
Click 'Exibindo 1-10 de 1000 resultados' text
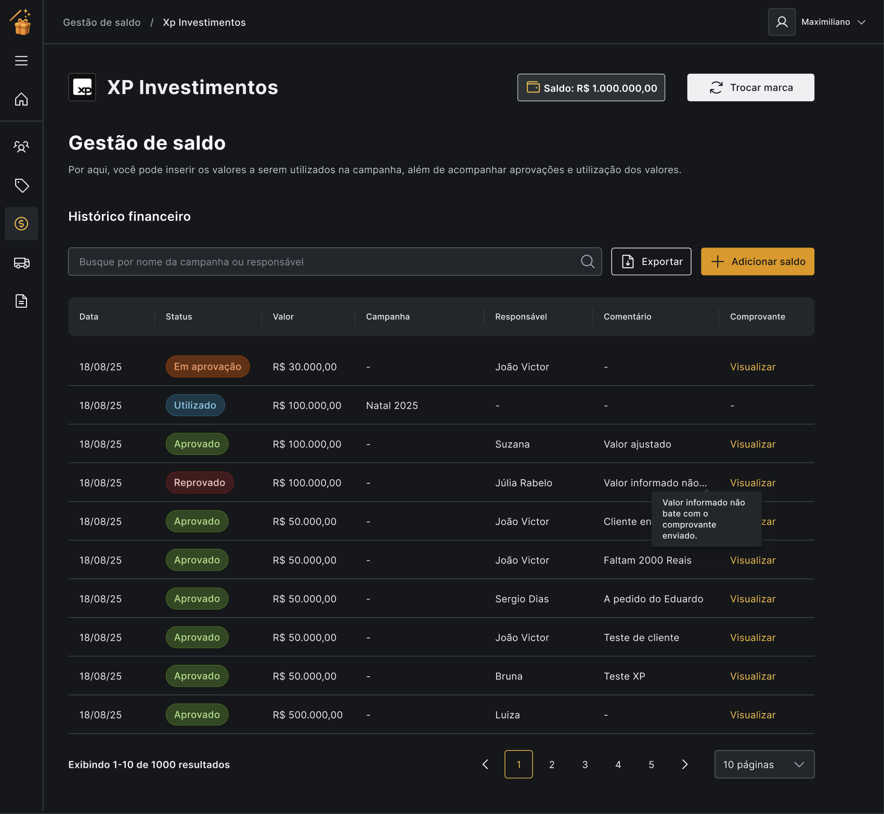click(x=149, y=764)
